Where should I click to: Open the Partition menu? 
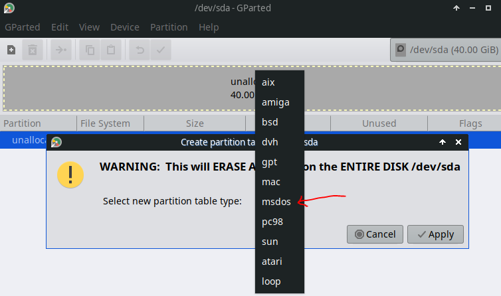169,27
